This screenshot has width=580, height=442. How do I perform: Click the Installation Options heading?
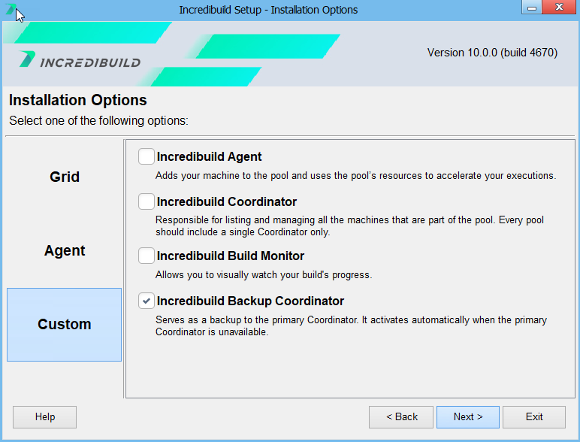pos(78,101)
